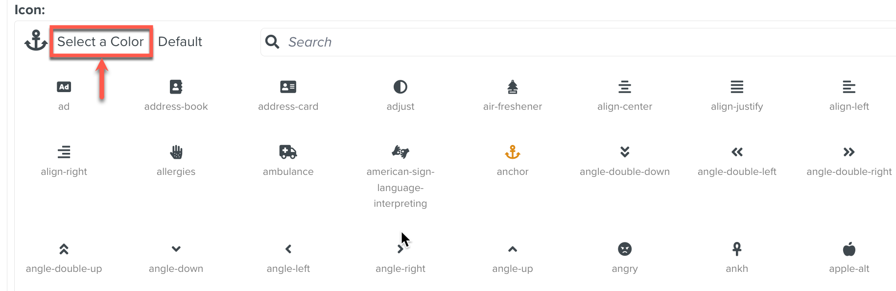896x291 pixels.
Task: Pick the address-card icon
Action: pos(288,87)
